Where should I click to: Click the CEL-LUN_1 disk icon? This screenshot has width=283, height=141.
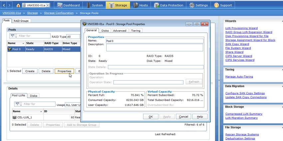point(15,117)
